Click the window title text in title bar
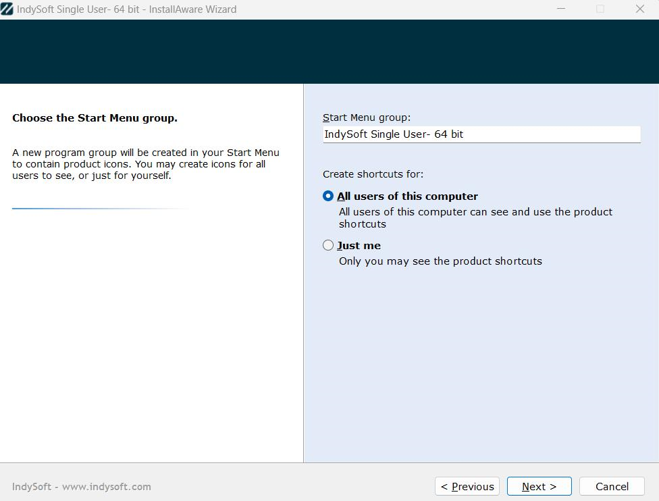Screen dimensions: 659x501 tap(126, 9)
